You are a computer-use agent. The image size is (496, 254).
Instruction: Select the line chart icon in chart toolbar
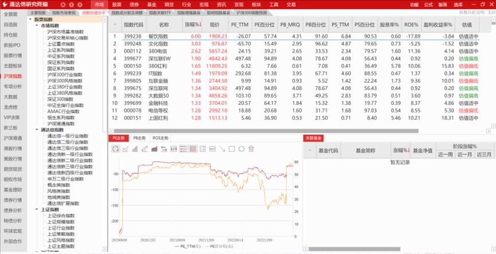tap(125, 149)
